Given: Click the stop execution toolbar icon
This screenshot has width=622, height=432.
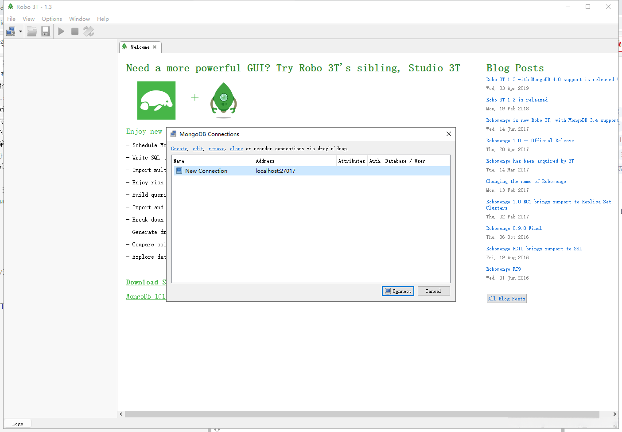Looking at the screenshot, I should click(75, 31).
